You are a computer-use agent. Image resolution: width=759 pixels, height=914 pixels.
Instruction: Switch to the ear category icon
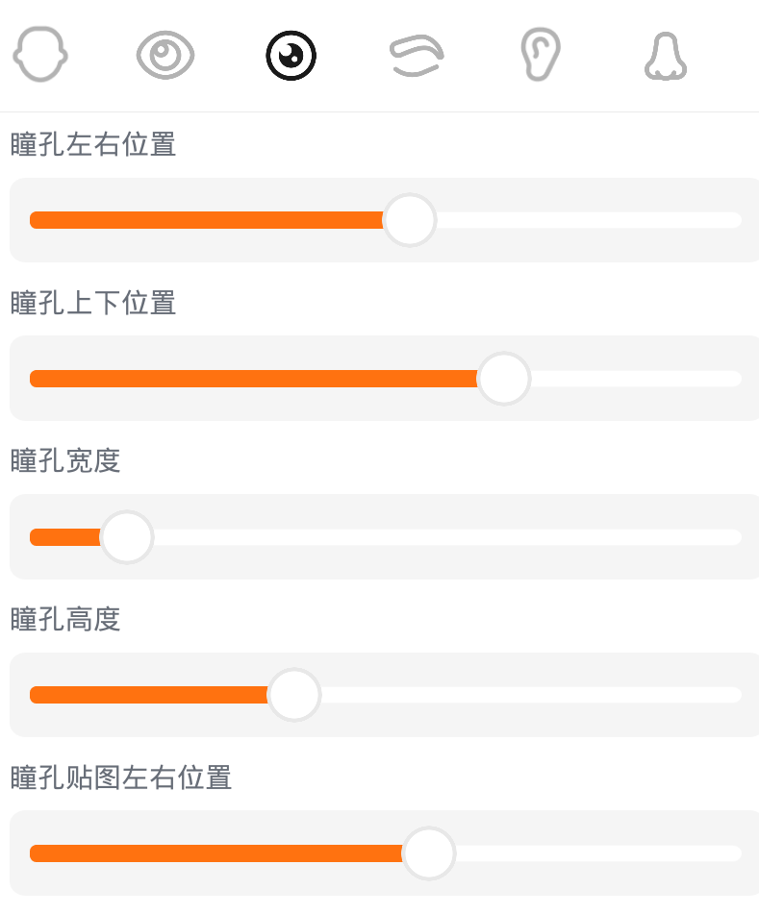coord(540,55)
